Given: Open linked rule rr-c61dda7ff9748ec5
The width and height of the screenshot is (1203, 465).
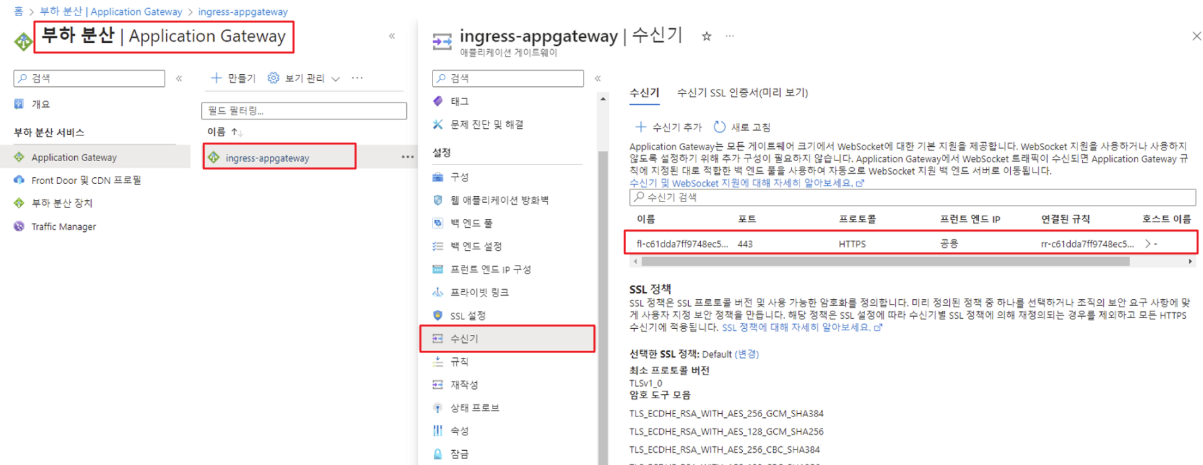Looking at the screenshot, I should pos(1087,244).
